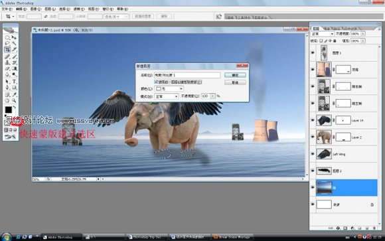Screen dimensions: 385x241
Task: Select the Lasso tool
Action: (7, 43)
